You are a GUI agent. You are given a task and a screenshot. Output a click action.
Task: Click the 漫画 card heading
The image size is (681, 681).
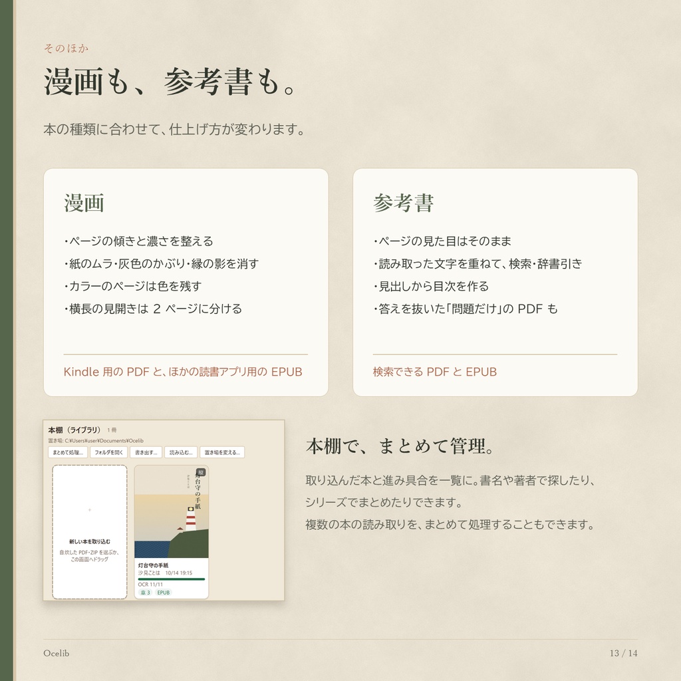84,203
